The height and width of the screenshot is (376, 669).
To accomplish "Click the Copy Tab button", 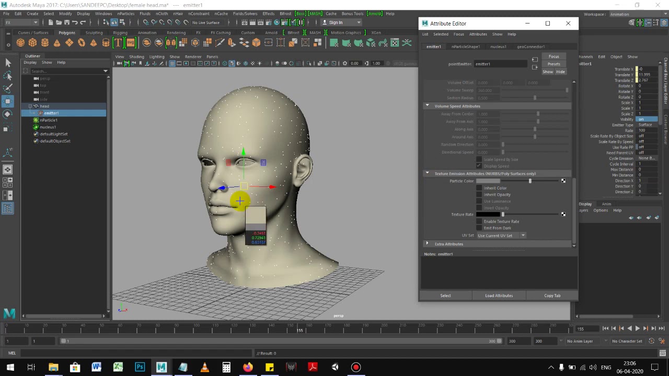I will click(x=552, y=296).
